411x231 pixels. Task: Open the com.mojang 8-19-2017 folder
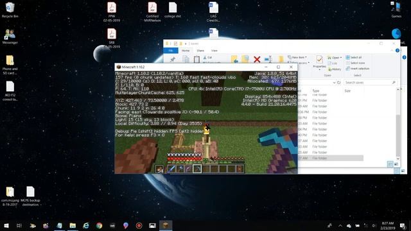point(10,196)
